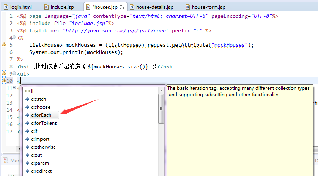Click the tag icon beside li
This screenshot has height=176, width=318.
[27, 91]
